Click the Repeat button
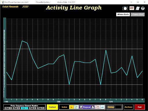 (x=87, y=107)
